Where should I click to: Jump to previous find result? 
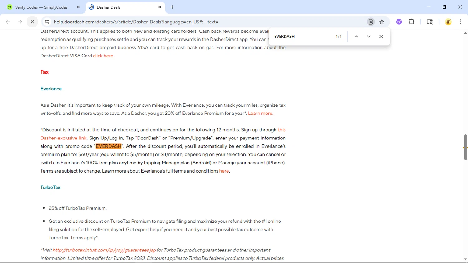pos(356,37)
